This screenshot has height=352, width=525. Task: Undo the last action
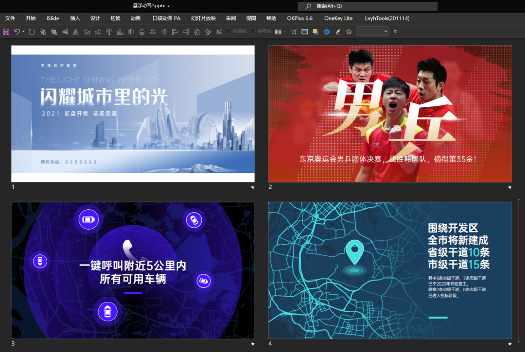click(x=17, y=32)
